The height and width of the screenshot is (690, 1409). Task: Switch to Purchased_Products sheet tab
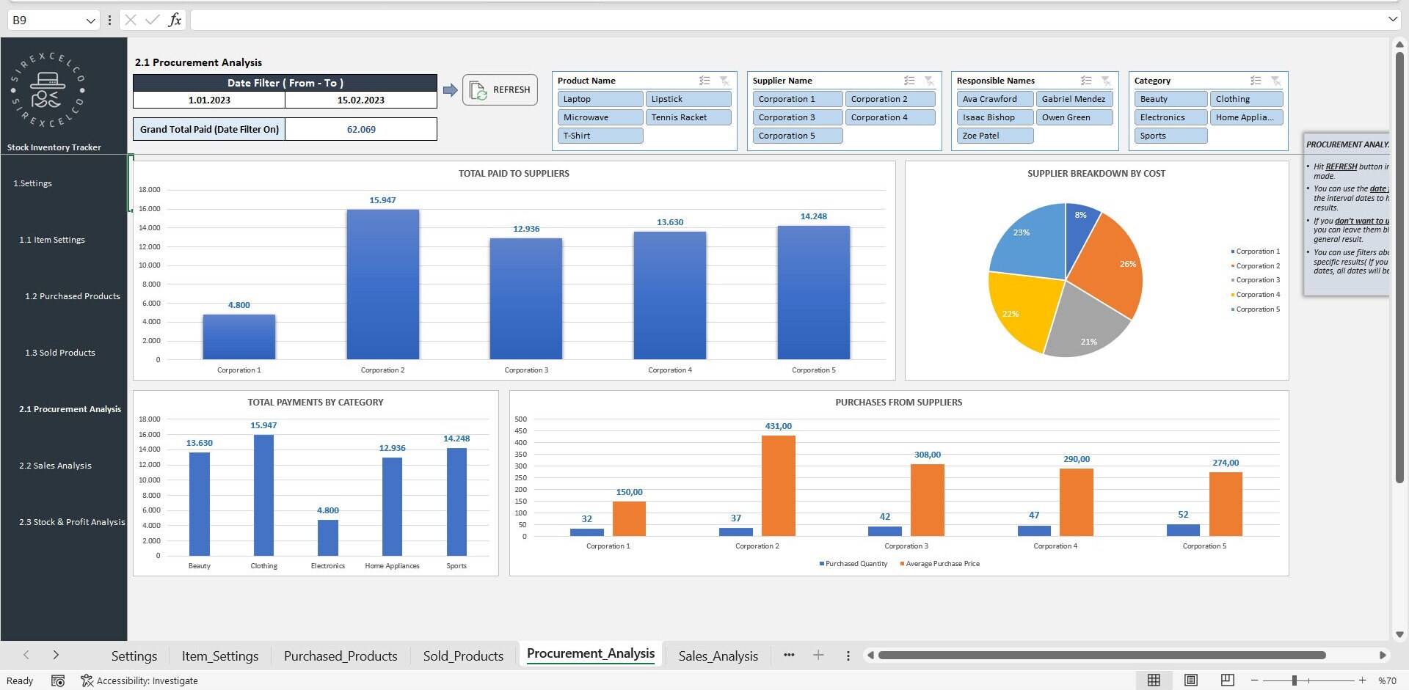(341, 656)
